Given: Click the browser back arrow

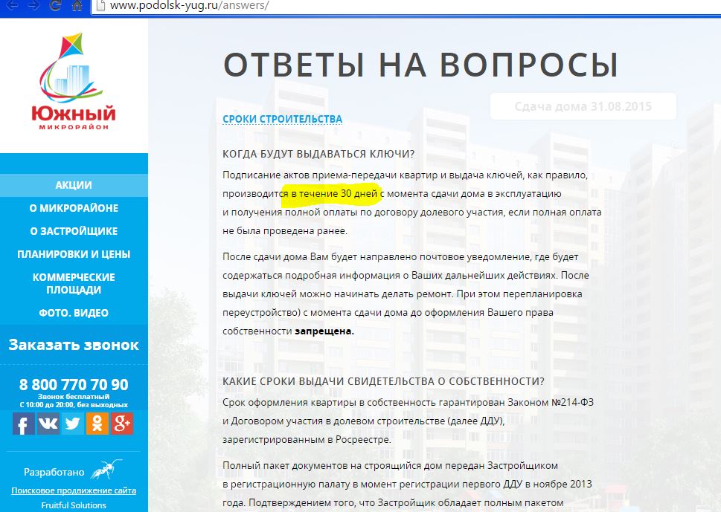Looking at the screenshot, I should coord(10,6).
